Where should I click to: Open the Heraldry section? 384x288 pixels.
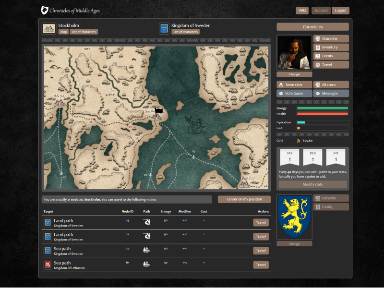tap(330, 198)
